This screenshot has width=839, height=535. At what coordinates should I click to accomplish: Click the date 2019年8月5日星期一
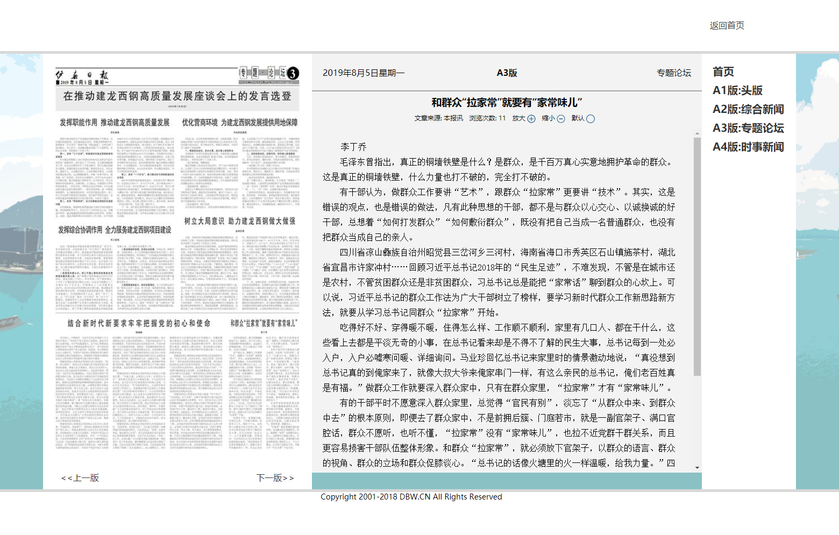point(364,73)
